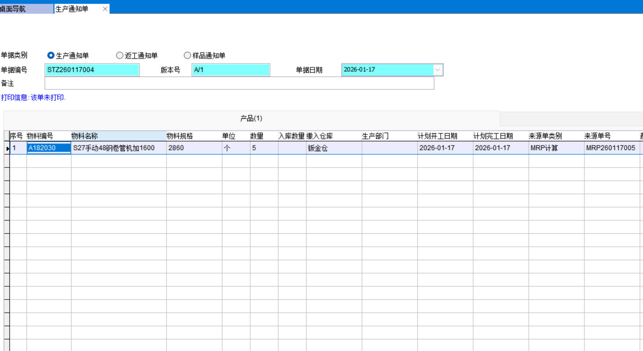Click the MRP260117005 source number cell
643x351 pixels.
tap(611, 148)
